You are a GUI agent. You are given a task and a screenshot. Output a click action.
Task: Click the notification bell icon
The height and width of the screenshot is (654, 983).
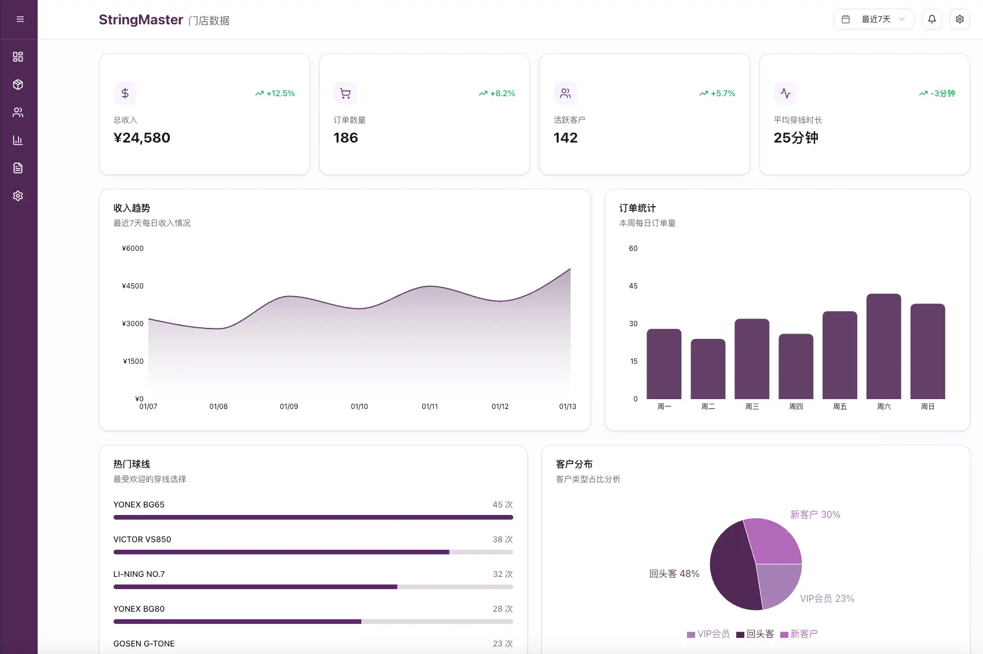point(931,19)
